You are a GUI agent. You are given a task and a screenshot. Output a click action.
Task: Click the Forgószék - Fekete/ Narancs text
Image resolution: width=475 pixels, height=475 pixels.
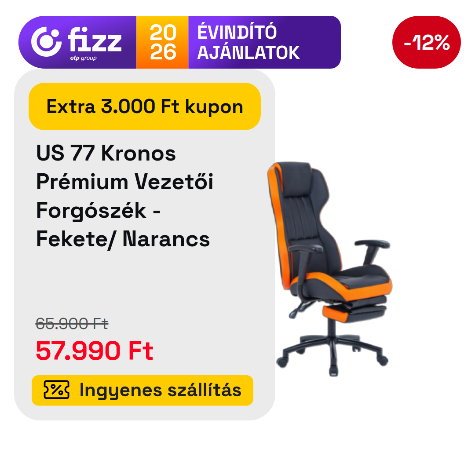pyautogui.click(x=123, y=224)
